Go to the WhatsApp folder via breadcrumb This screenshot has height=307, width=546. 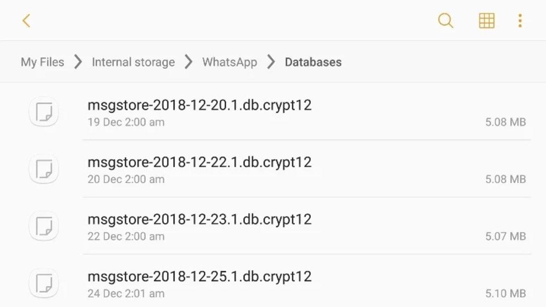point(230,62)
